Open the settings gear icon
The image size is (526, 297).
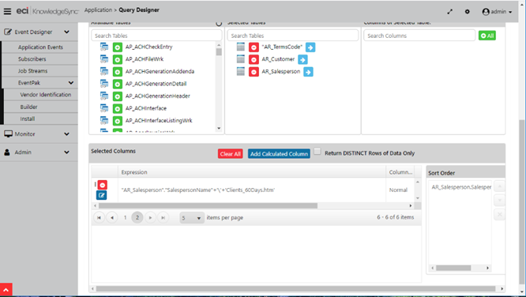[x=468, y=12]
